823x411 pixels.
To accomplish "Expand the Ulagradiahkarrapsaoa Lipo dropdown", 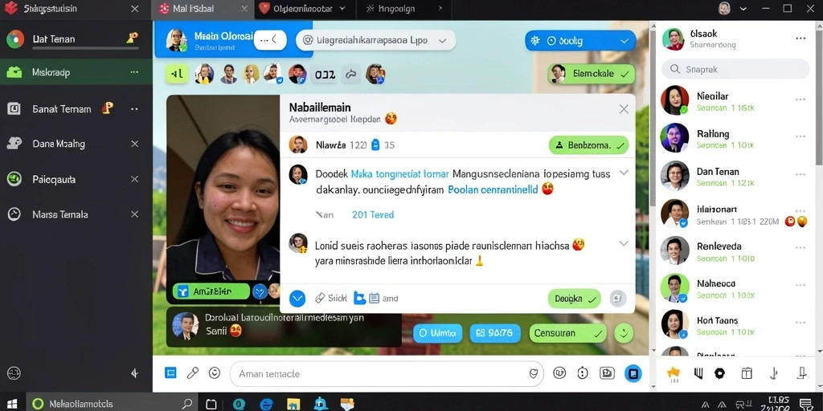I will (443, 40).
